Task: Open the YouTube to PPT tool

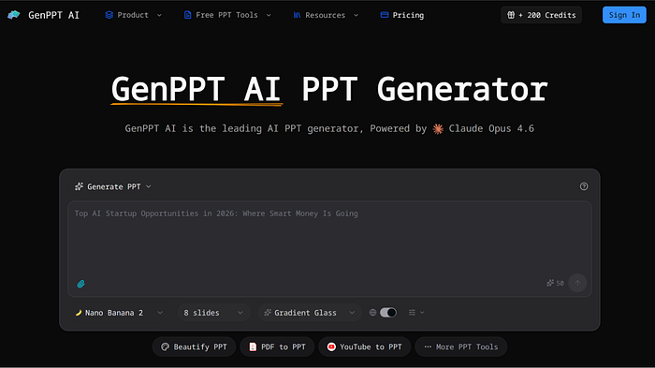Action: (x=364, y=347)
